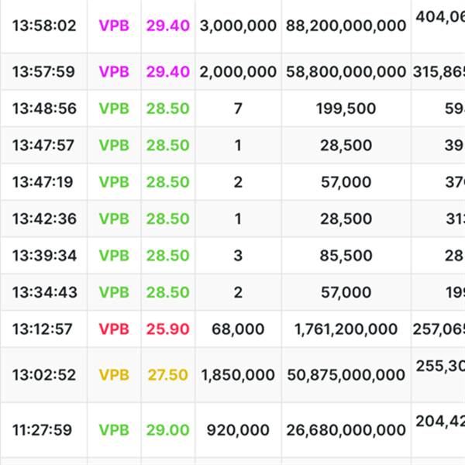Viewport: 465px width, 465px height.
Task: Select the 1,850,000 volume cell
Action: pyautogui.click(x=238, y=375)
